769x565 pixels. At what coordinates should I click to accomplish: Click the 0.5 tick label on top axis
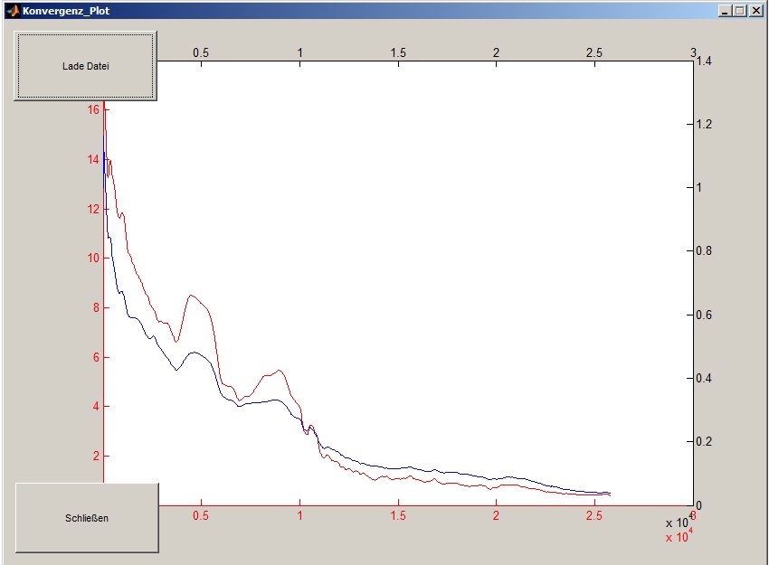[x=201, y=52]
